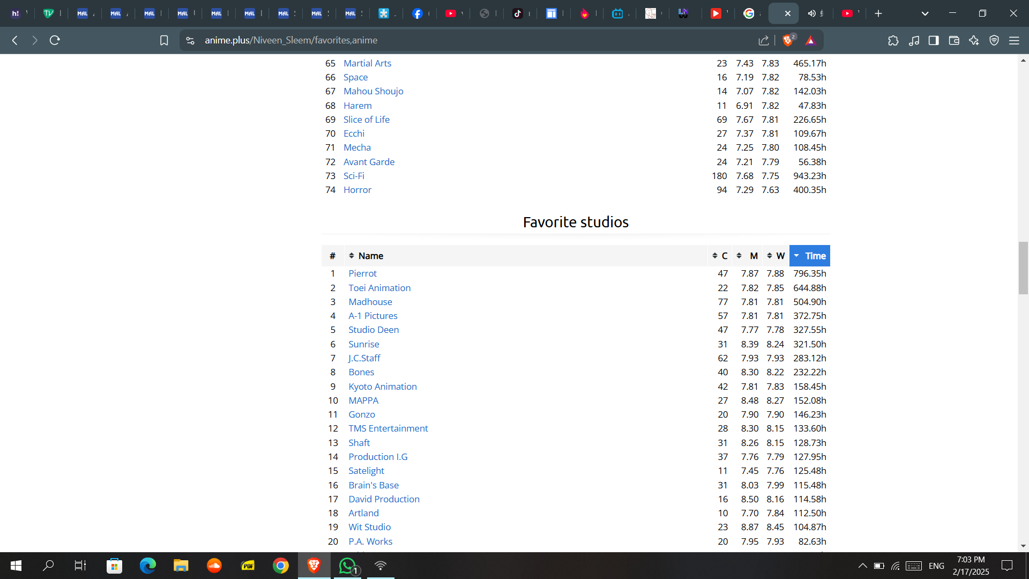The image size is (1029, 579).
Task: Reload the current page
Action: coord(55,40)
